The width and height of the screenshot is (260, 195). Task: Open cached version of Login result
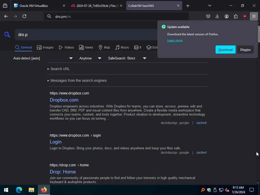[201, 153]
